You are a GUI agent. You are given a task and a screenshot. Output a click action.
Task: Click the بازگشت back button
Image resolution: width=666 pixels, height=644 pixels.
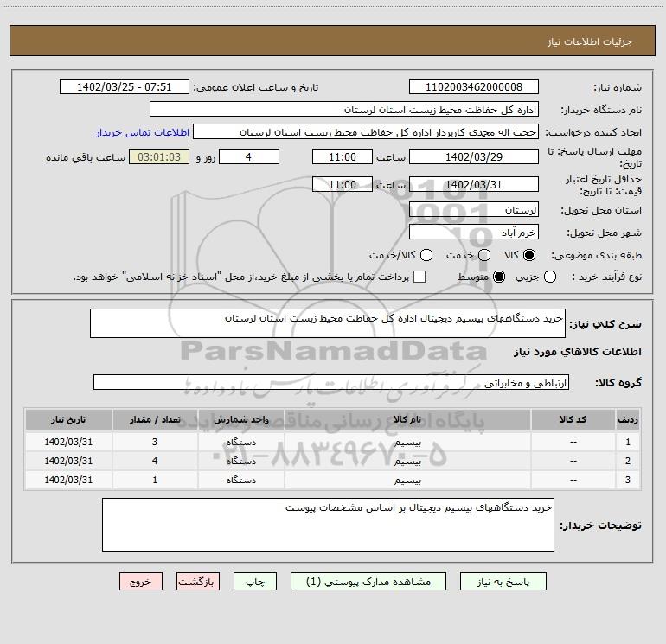pos(198,581)
